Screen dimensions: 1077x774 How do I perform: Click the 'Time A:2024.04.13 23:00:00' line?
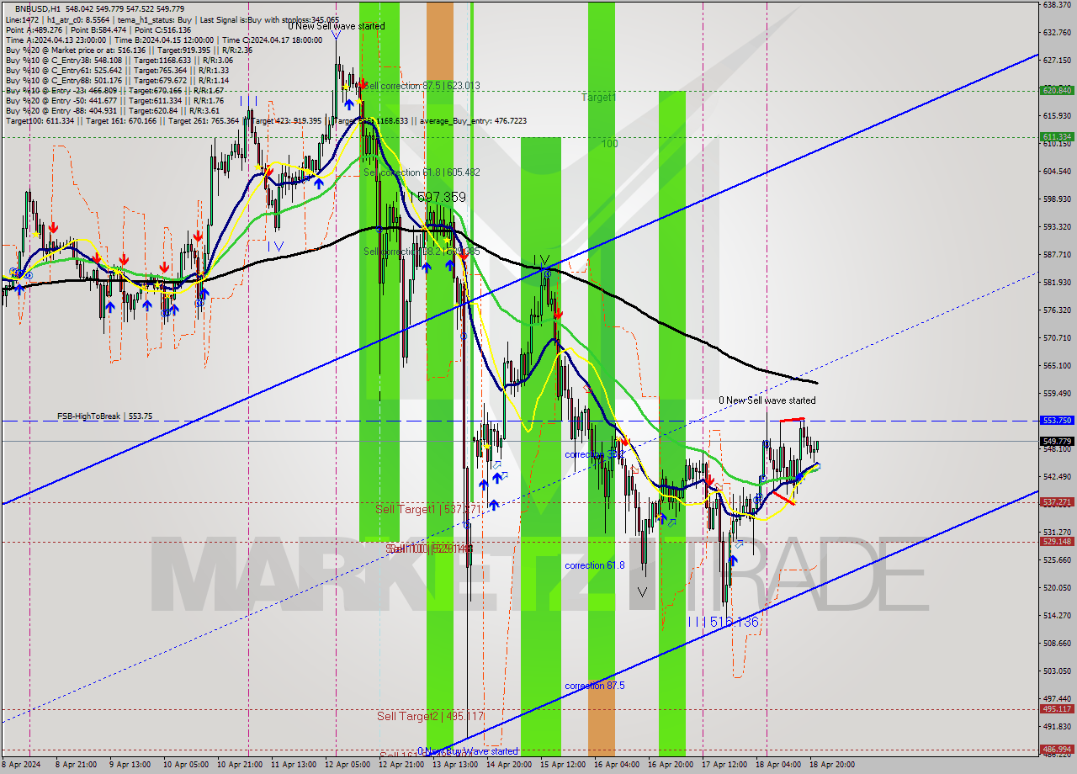(164, 40)
